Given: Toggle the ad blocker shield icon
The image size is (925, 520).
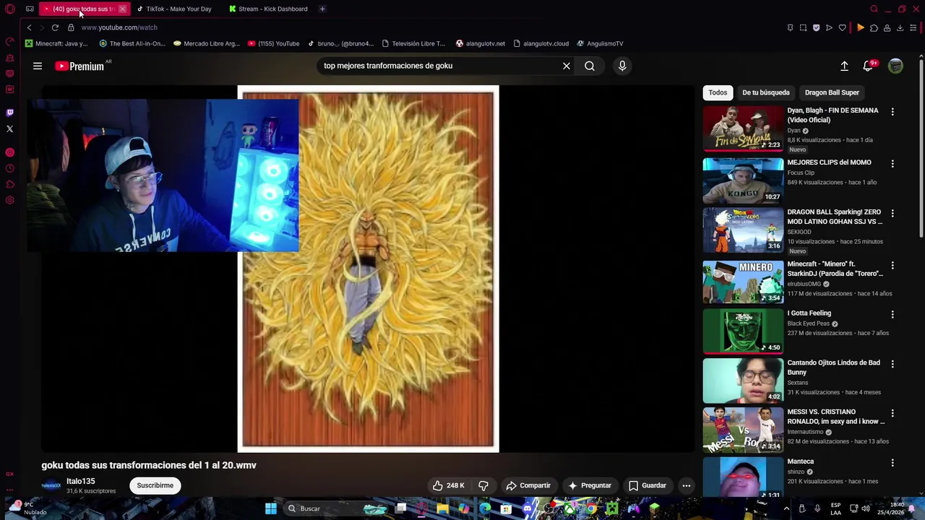Looking at the screenshot, I should click(816, 27).
